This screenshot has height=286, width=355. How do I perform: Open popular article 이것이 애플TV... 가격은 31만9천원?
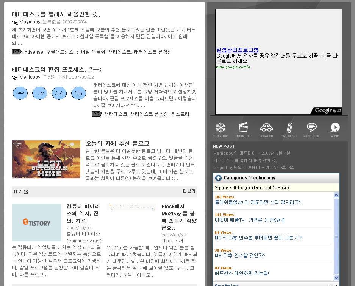[x=250, y=220]
